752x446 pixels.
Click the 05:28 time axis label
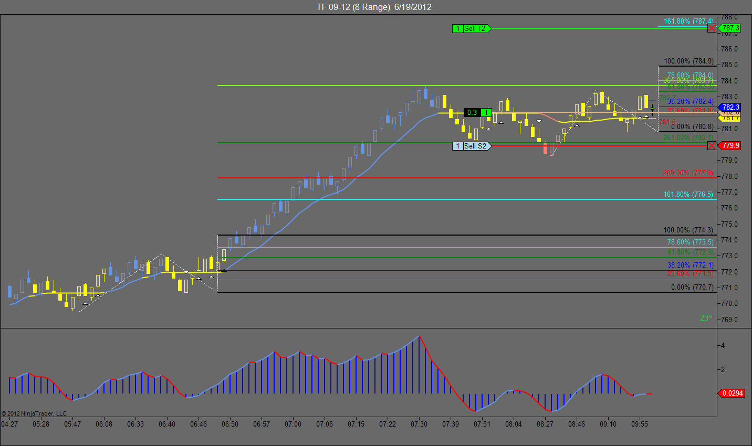[x=41, y=424]
